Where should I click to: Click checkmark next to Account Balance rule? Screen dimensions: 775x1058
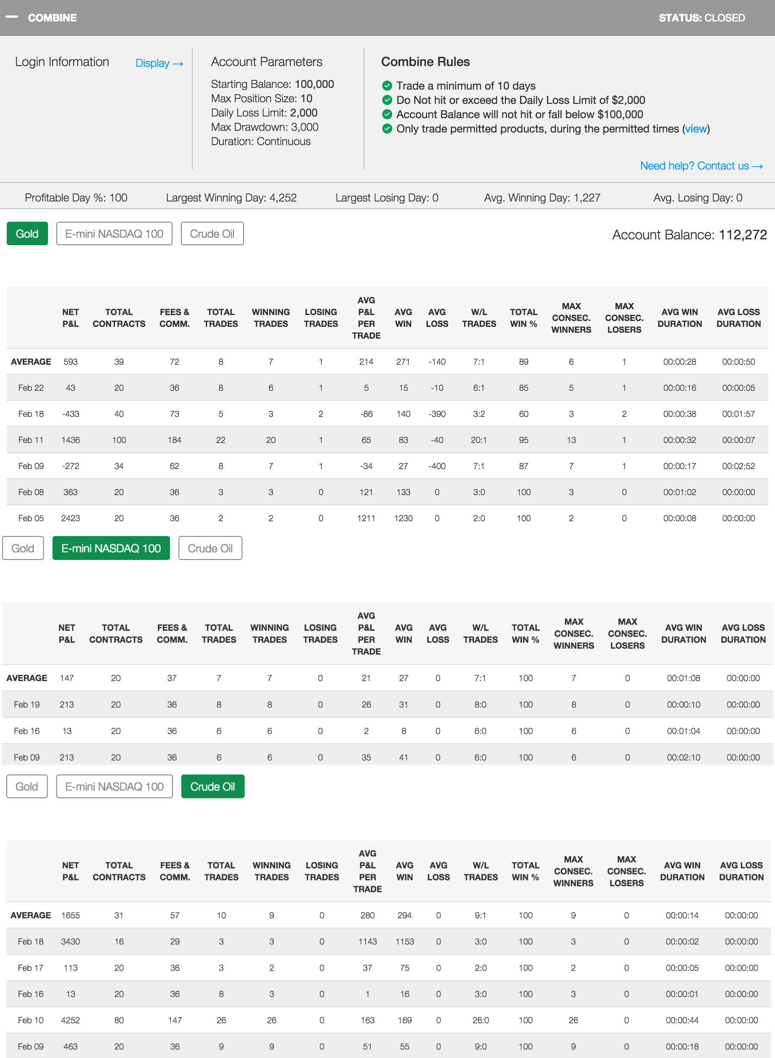point(387,114)
